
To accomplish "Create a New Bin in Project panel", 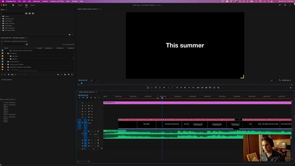I will 65,75.
